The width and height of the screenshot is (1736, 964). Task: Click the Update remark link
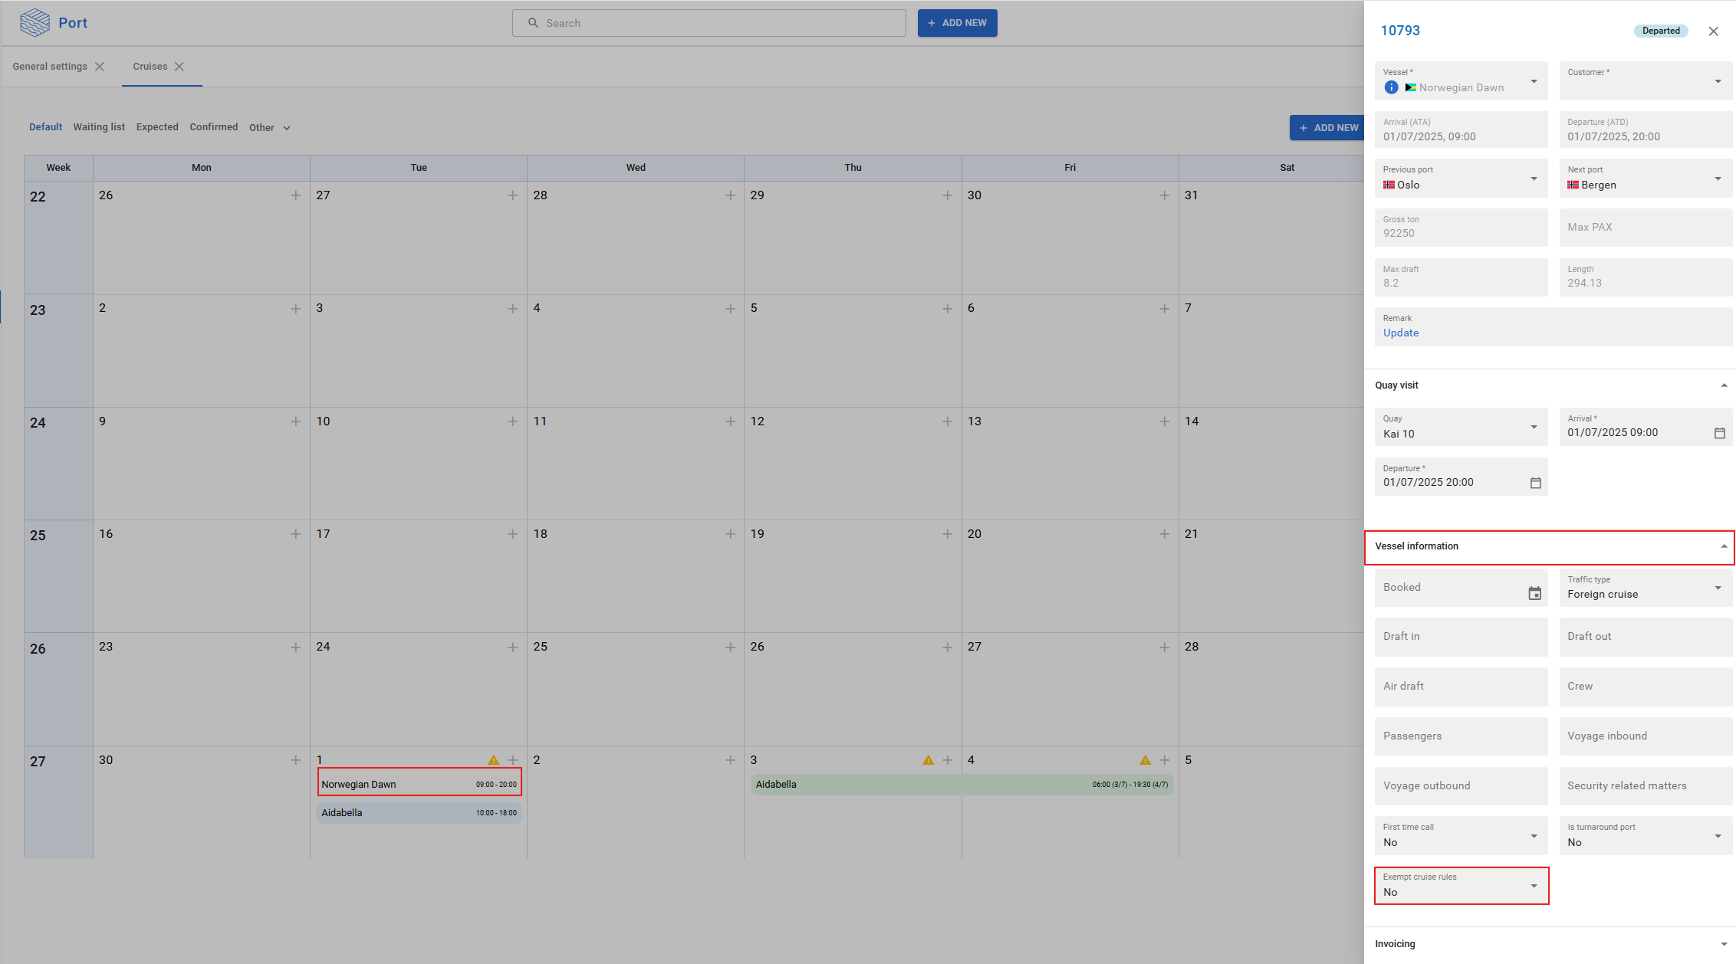pos(1400,333)
